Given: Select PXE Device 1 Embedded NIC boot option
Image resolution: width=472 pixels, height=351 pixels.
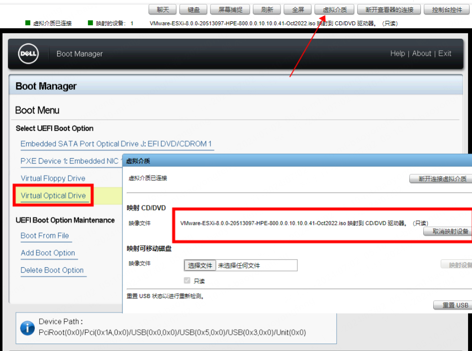Looking at the screenshot, I should (71, 161).
